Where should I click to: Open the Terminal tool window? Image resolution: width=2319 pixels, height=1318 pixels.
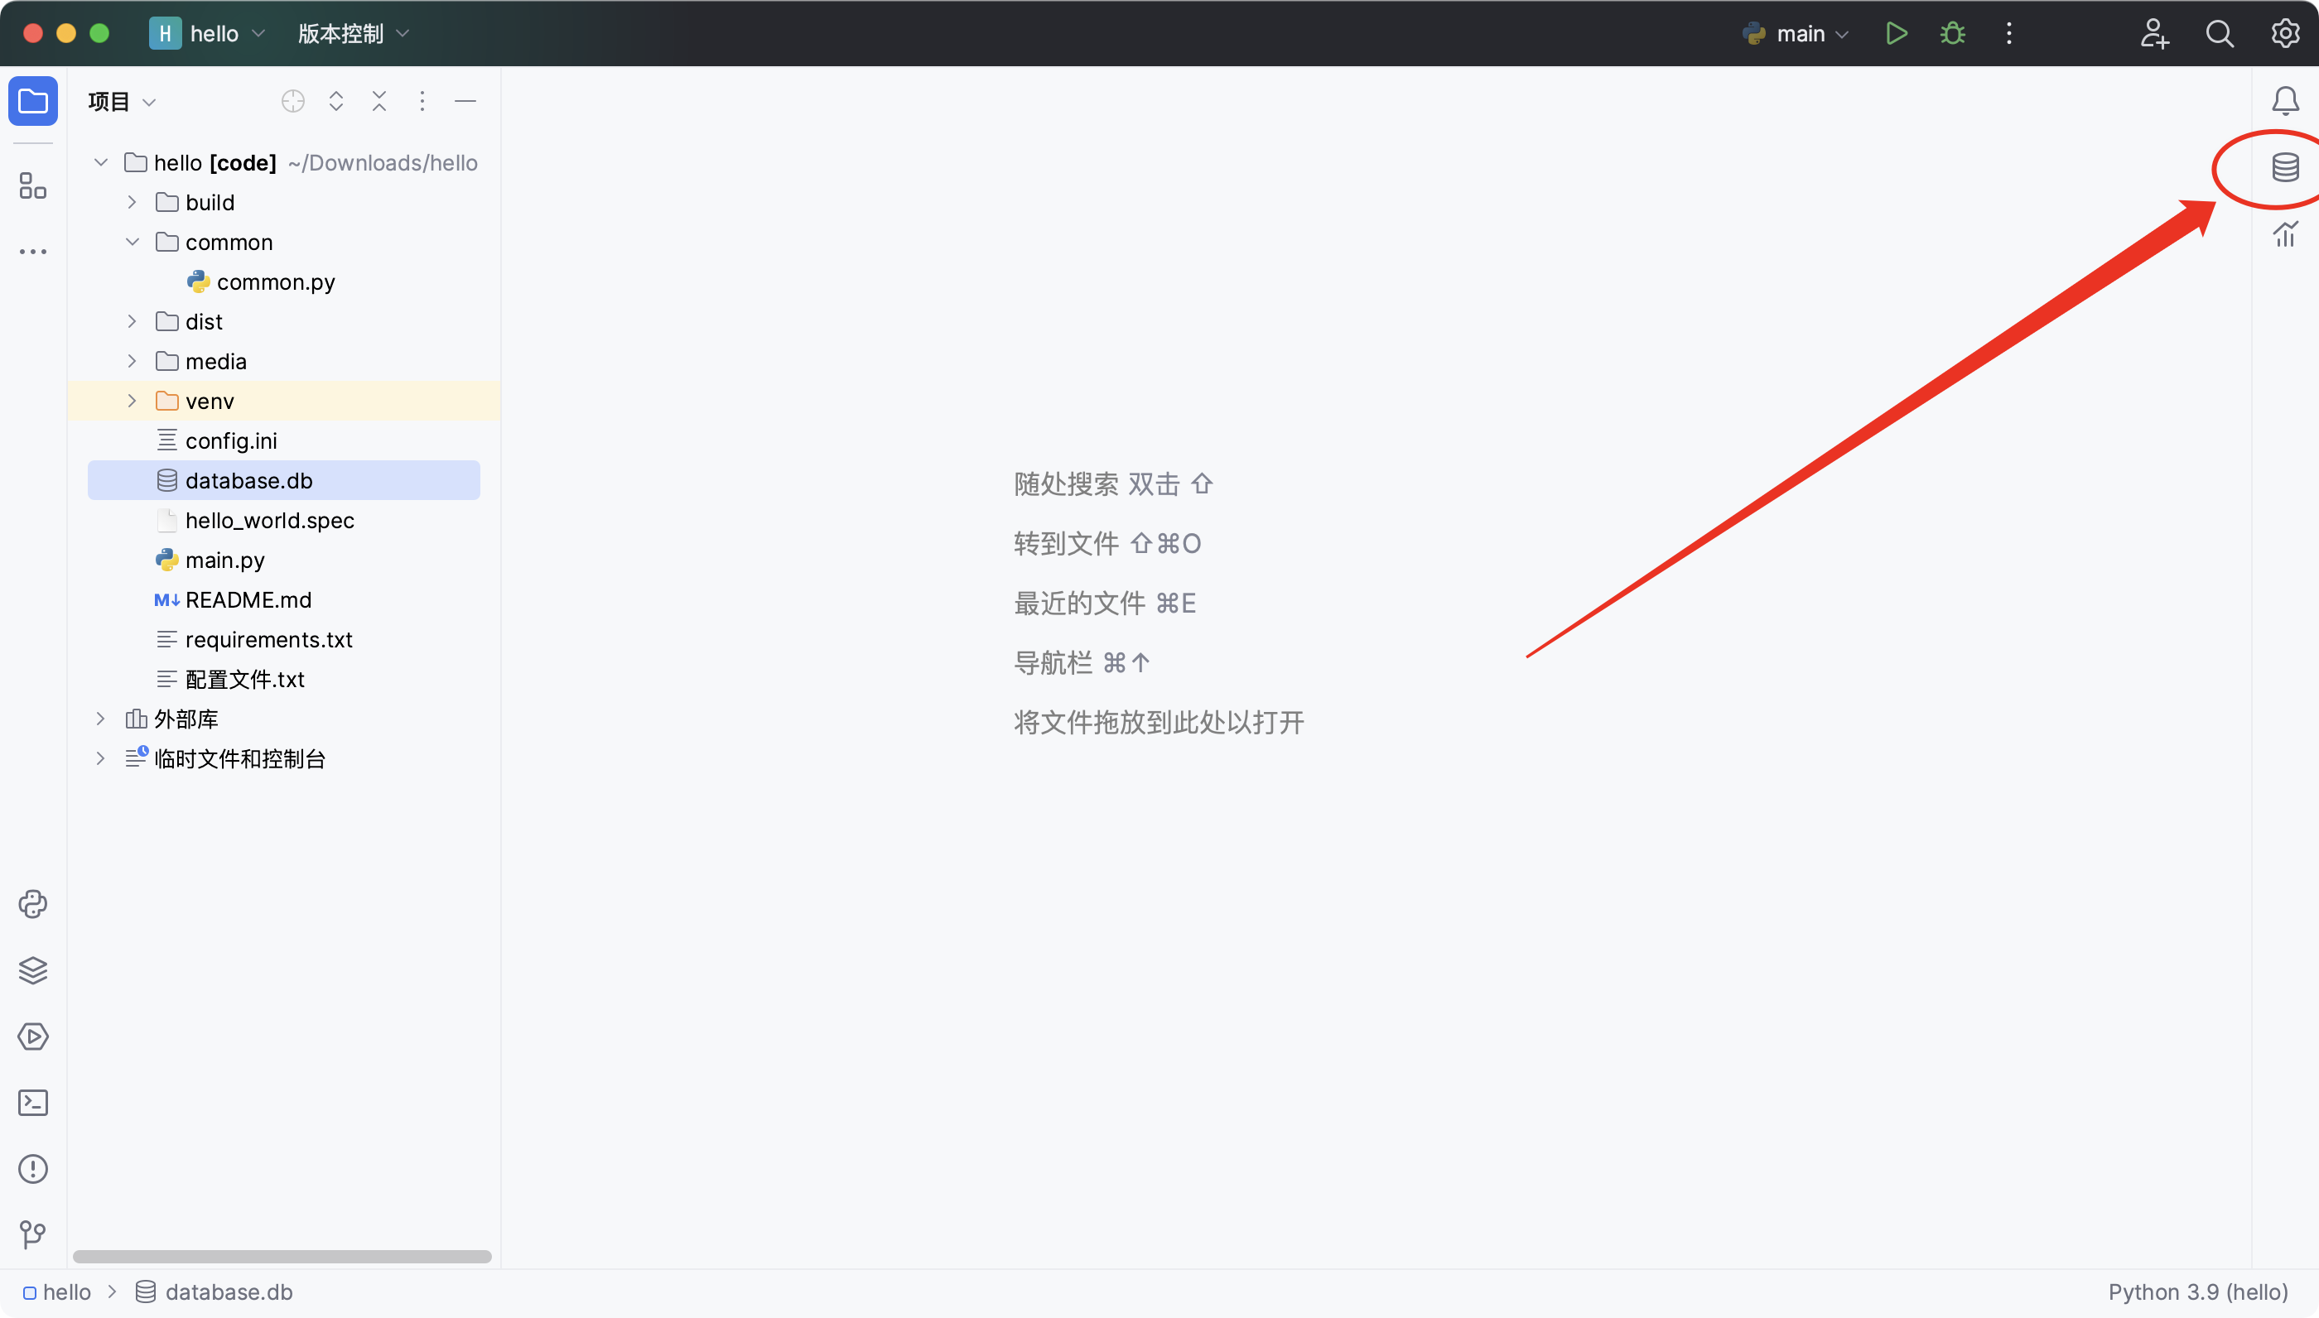[x=32, y=1103]
